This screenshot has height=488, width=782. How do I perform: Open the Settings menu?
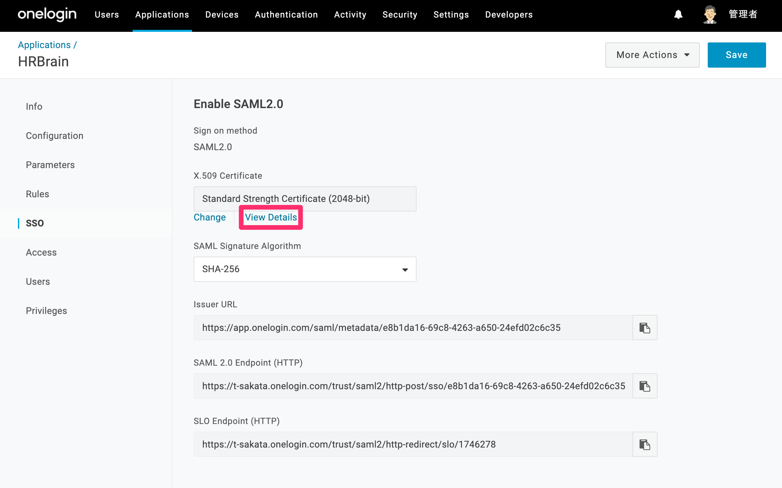(x=451, y=15)
